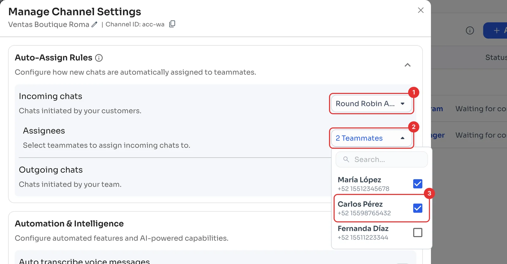Check Fernanda Díaz assignee checkbox
Screen dimensions: 507x264
(x=418, y=233)
